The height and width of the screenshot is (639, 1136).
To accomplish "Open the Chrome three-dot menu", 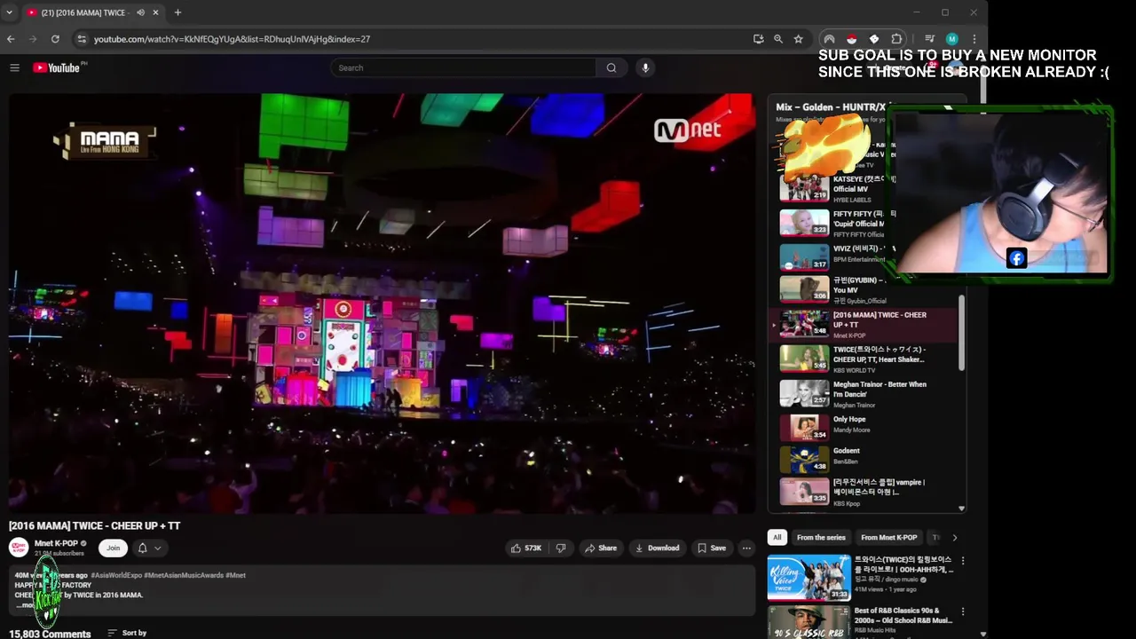I will [x=974, y=39].
